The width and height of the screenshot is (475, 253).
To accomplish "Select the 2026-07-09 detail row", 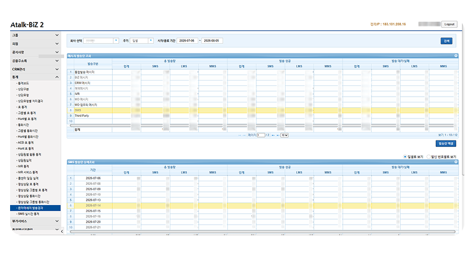I will pyautogui.click(x=262, y=189).
